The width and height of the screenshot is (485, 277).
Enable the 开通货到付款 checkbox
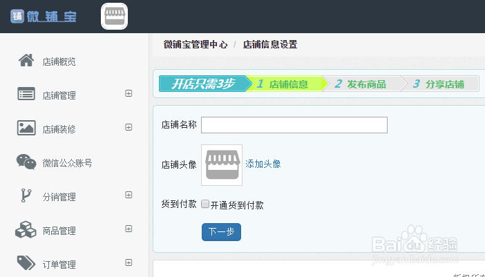coord(205,204)
